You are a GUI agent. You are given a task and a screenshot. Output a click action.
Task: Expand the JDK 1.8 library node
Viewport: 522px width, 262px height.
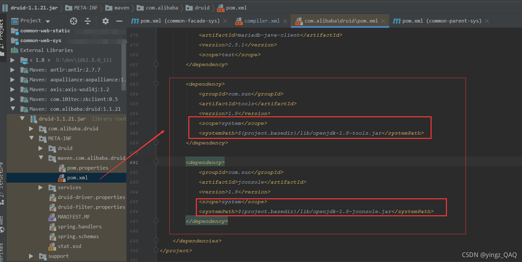12,60
